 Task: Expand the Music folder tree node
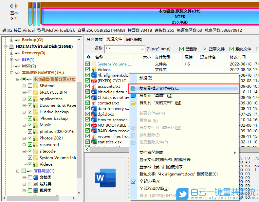click(x=24, y=125)
